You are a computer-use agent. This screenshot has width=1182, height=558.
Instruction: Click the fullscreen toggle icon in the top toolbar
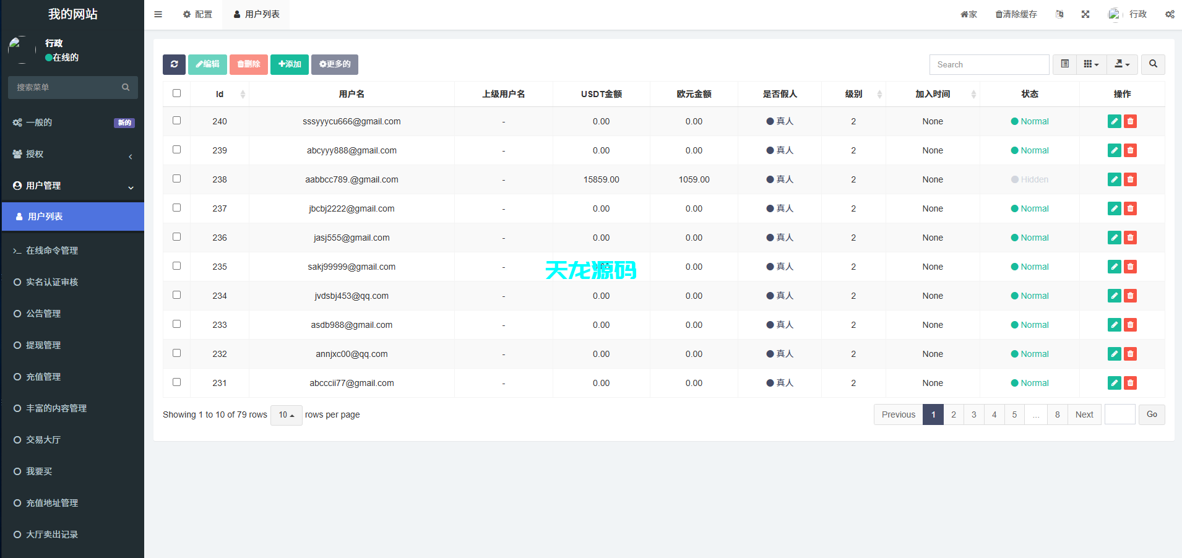1085,14
